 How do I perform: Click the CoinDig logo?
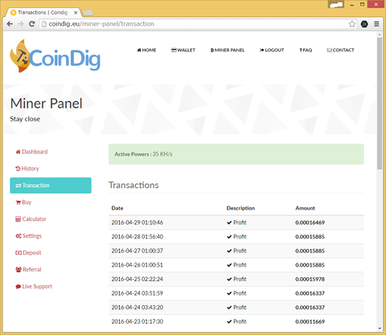point(55,56)
